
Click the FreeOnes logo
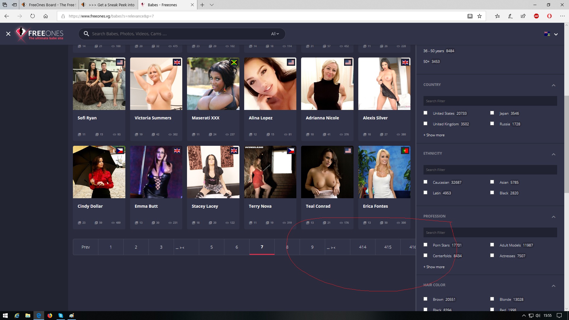point(40,34)
